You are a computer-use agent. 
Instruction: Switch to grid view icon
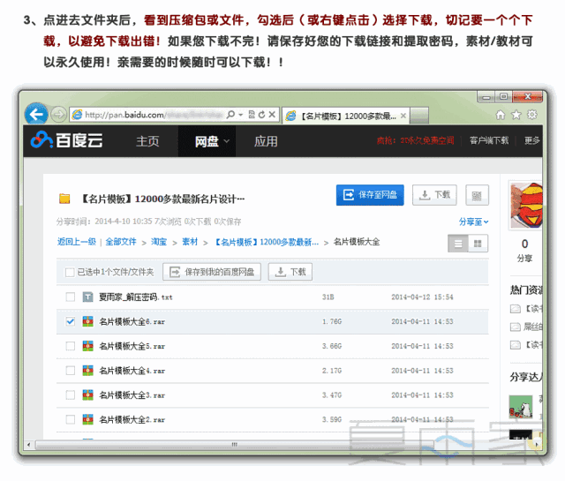(478, 244)
